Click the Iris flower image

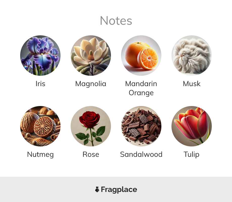click(x=40, y=56)
